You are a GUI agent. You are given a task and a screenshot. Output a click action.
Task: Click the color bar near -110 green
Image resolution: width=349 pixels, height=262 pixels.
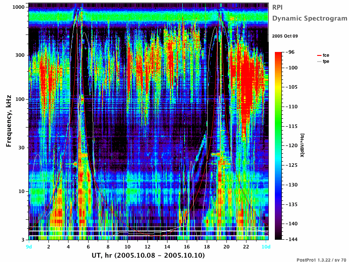[x=278, y=107]
